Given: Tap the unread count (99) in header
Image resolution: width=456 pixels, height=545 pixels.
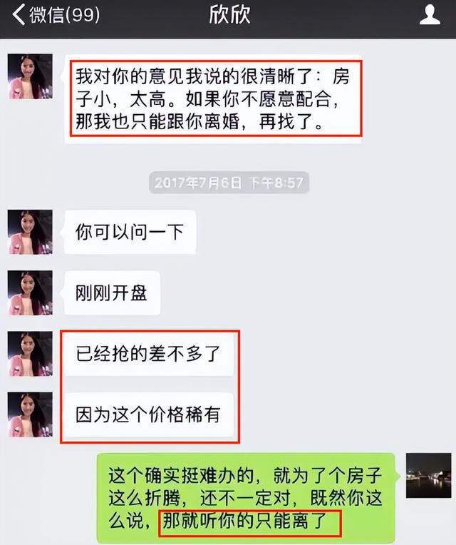Looking at the screenshot, I should [82, 14].
